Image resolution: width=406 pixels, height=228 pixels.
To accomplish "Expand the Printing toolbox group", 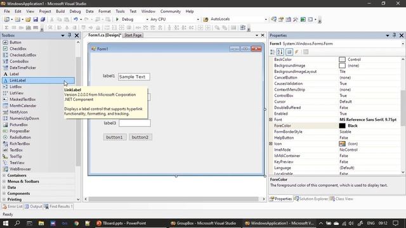I will tap(4, 199).
